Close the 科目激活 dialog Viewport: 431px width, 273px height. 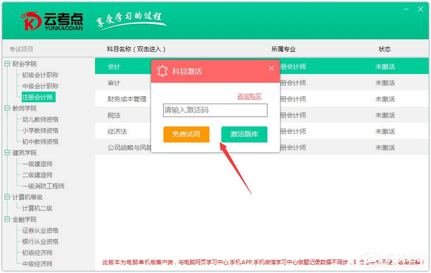(271, 68)
